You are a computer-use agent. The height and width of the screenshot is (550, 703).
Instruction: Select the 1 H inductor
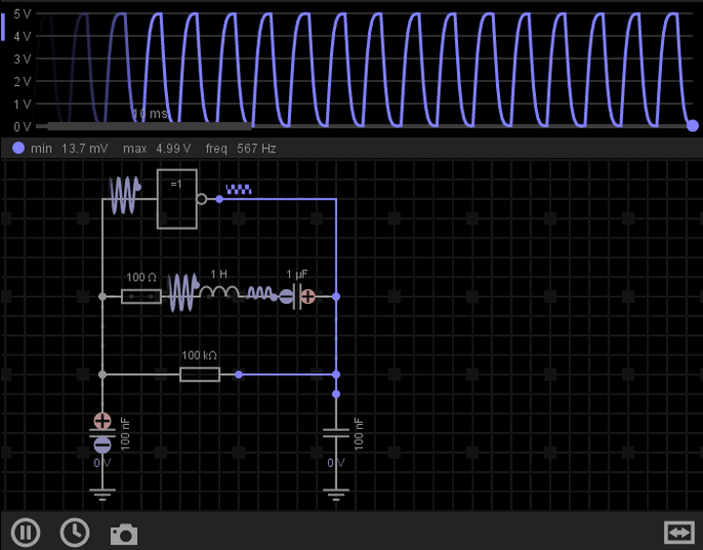click(220, 294)
